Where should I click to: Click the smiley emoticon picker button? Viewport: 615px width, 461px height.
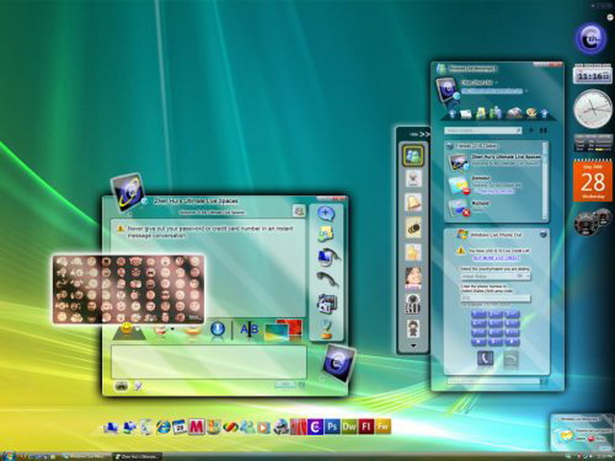[x=127, y=329]
